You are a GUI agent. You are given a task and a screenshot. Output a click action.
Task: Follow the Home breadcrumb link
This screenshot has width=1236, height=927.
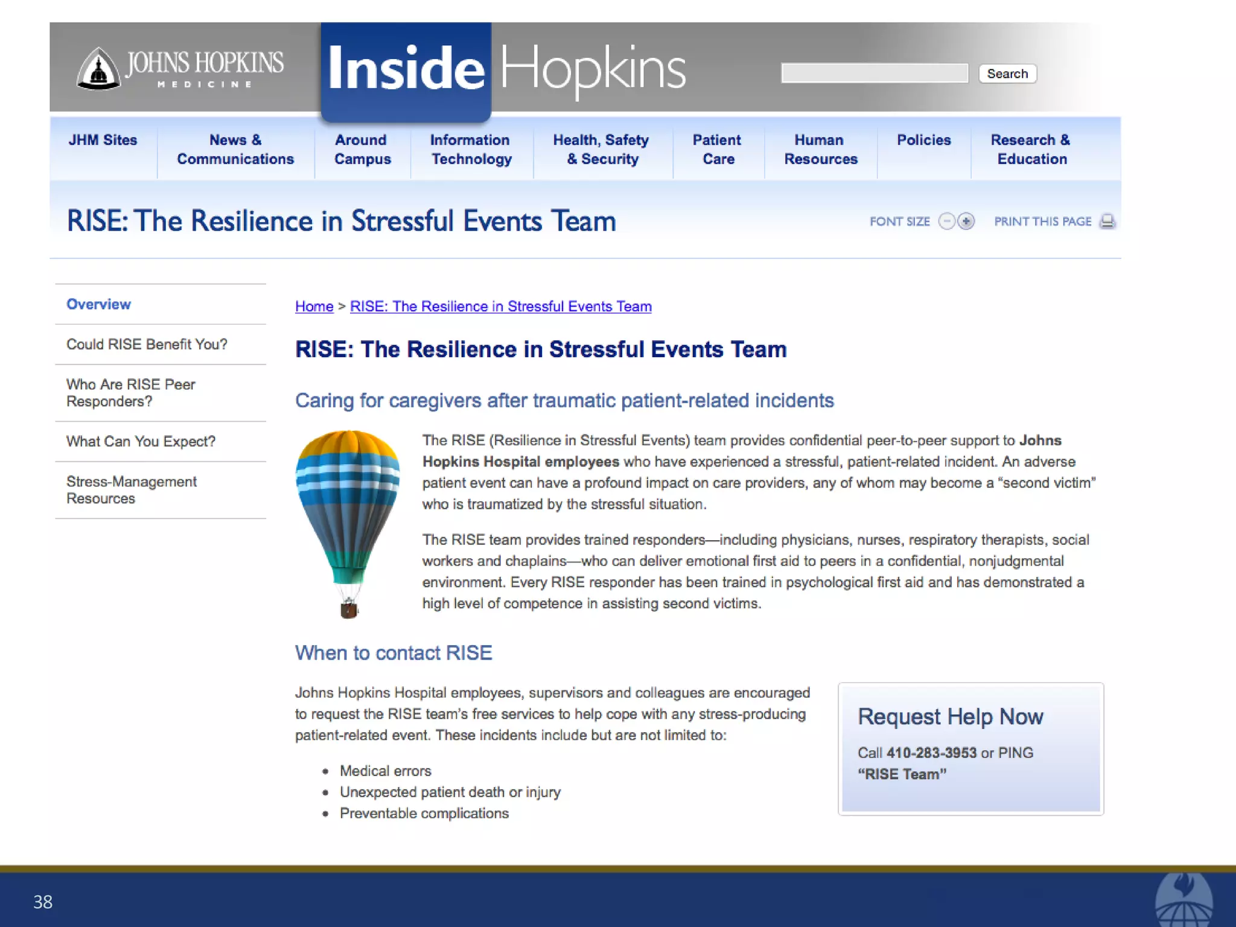(x=314, y=307)
